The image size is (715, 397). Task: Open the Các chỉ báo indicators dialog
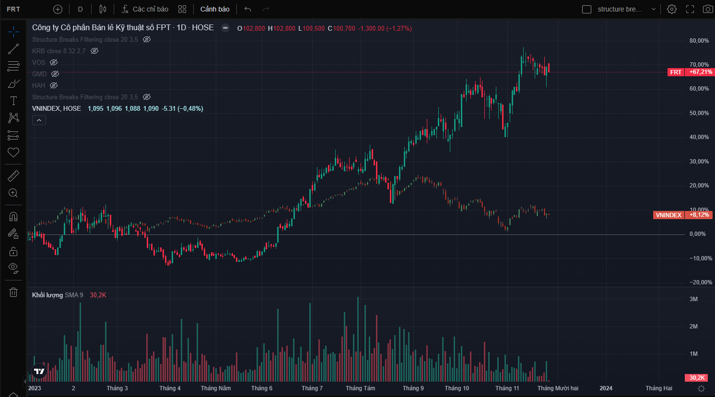click(x=145, y=9)
